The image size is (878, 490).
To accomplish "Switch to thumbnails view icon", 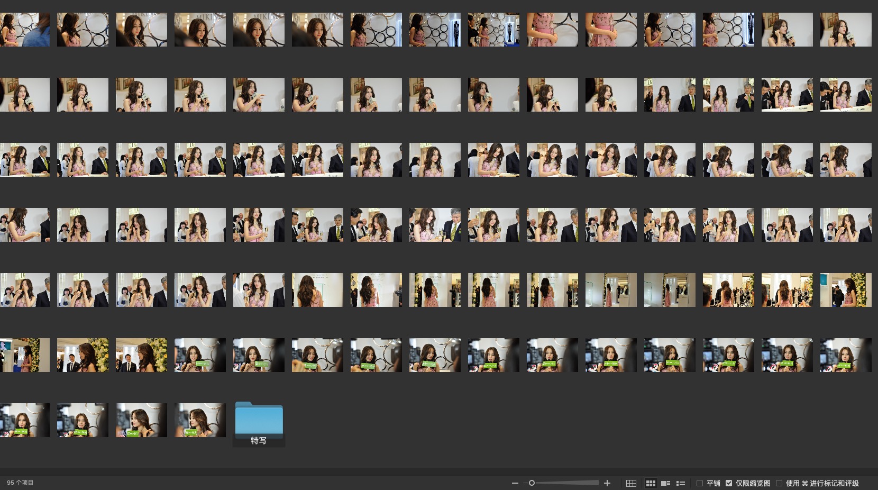I will coord(651,483).
